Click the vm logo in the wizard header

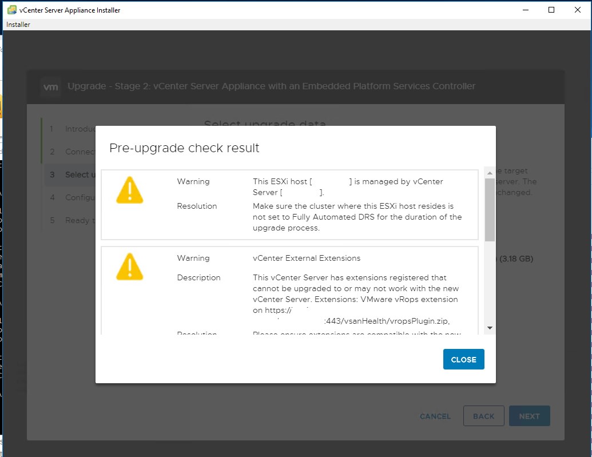[x=50, y=87]
